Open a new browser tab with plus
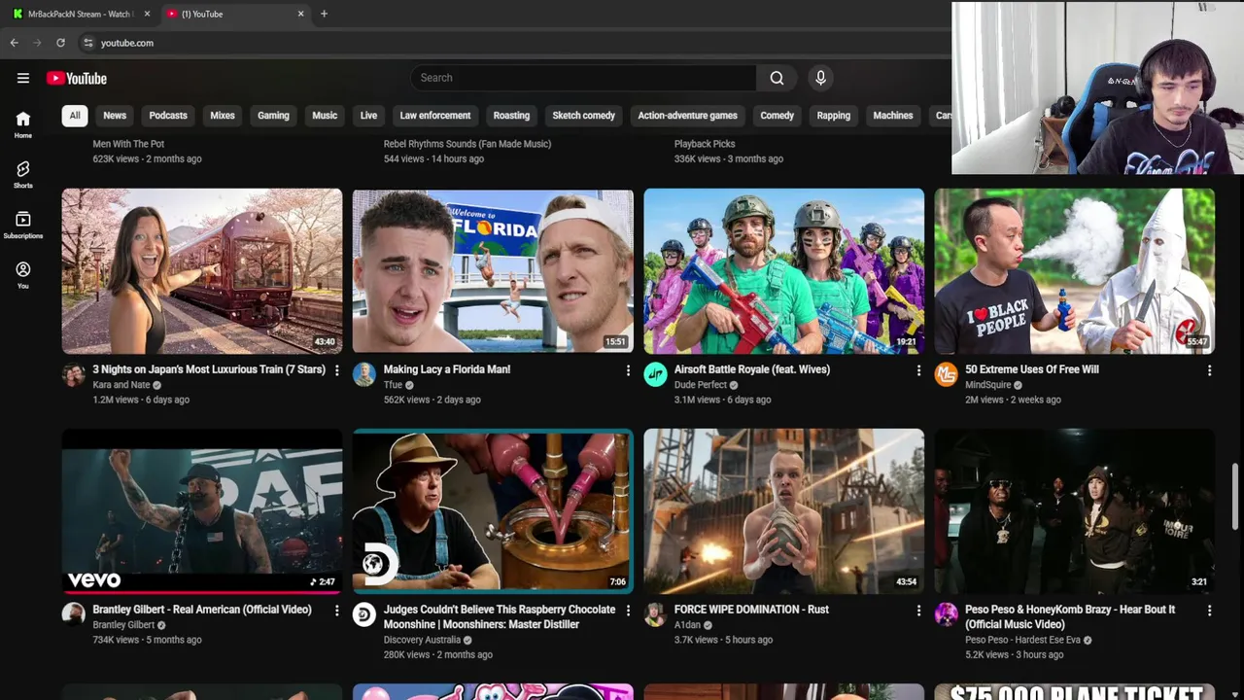 pos(324,14)
